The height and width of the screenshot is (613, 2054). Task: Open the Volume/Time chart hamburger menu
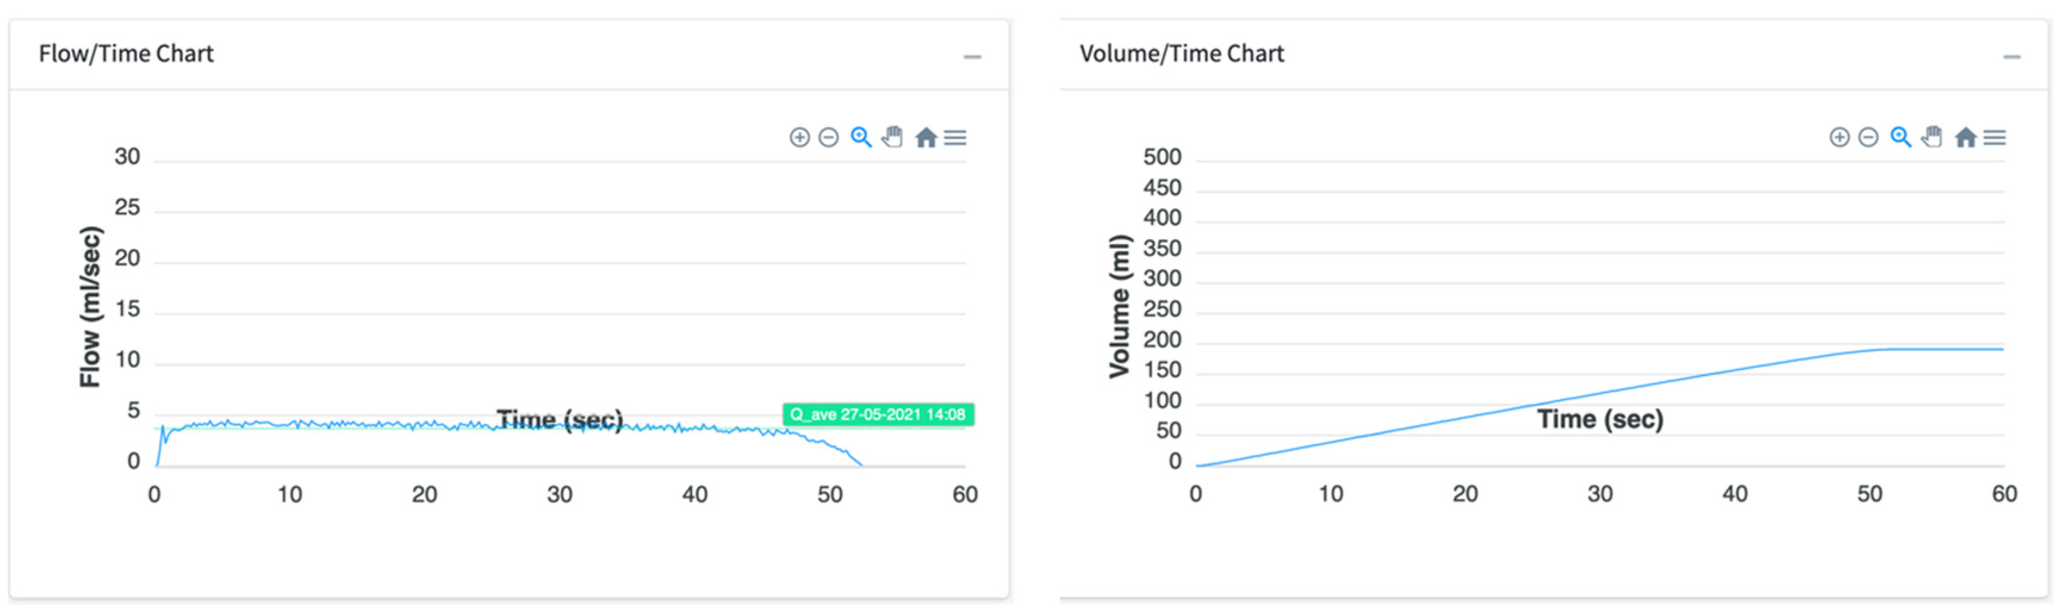tap(1995, 137)
